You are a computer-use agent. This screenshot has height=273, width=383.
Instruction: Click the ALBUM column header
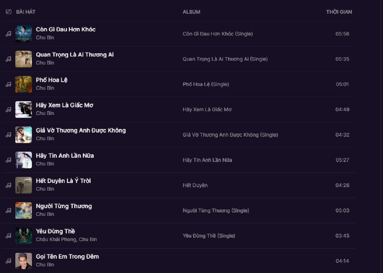coord(191,12)
